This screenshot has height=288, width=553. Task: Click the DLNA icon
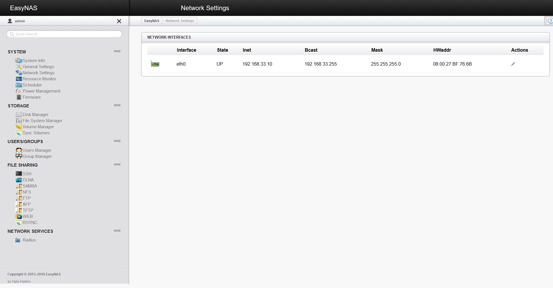tap(19, 180)
